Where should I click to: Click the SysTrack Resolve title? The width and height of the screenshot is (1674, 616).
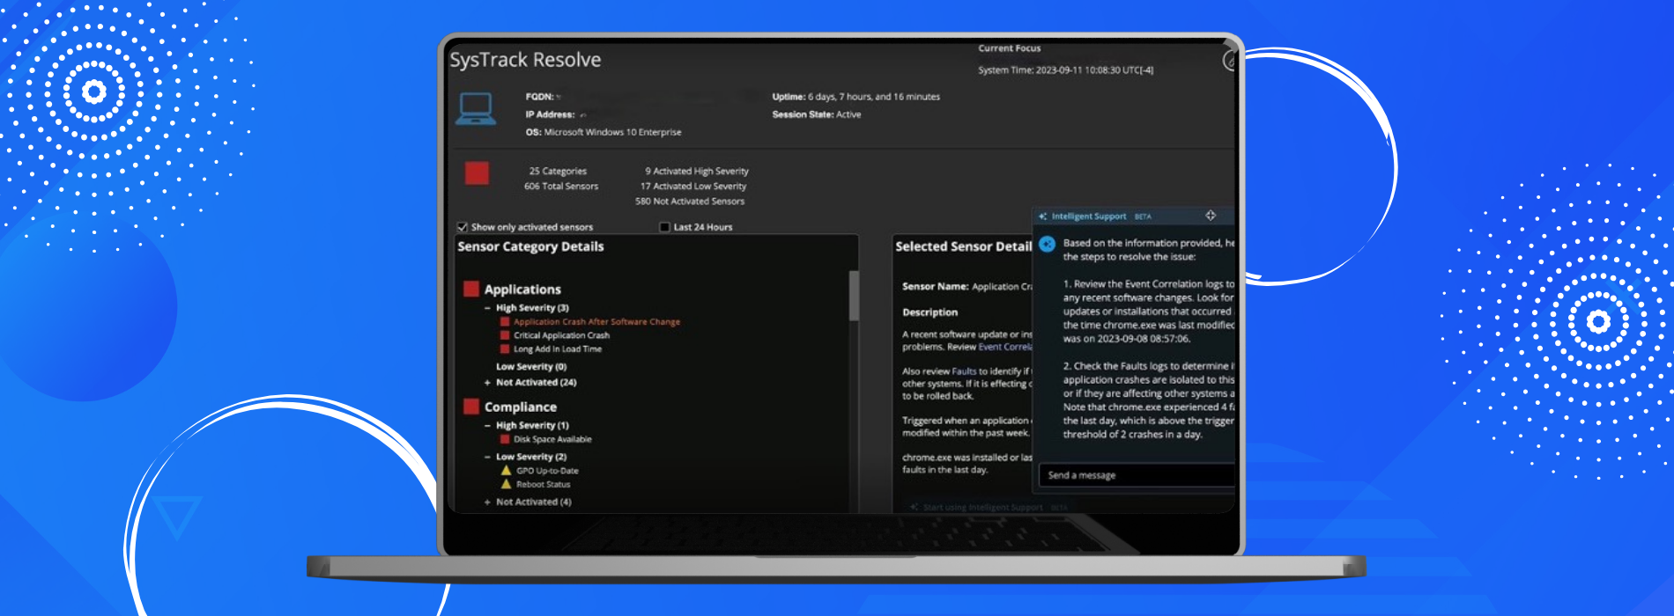pyautogui.click(x=525, y=60)
